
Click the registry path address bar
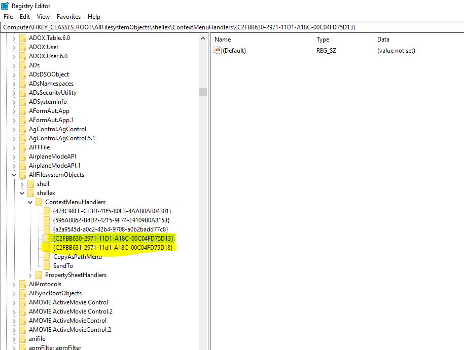[232, 27]
